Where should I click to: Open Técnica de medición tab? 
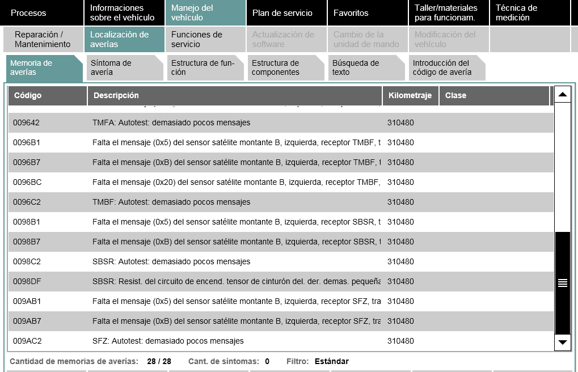point(530,13)
